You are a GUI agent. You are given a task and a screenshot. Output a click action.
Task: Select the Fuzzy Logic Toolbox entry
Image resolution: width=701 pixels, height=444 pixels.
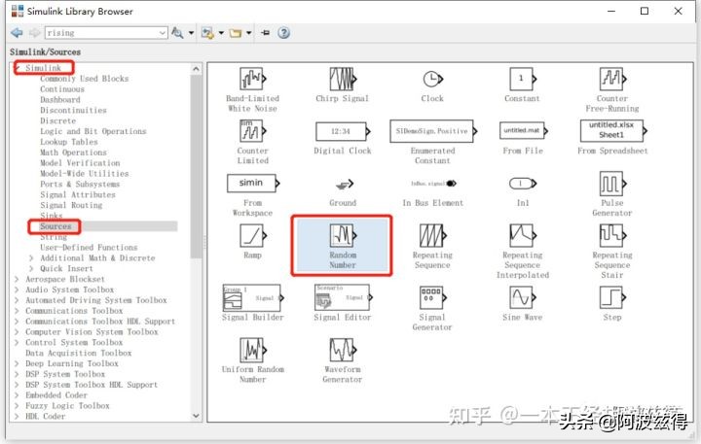pyautogui.click(x=67, y=406)
